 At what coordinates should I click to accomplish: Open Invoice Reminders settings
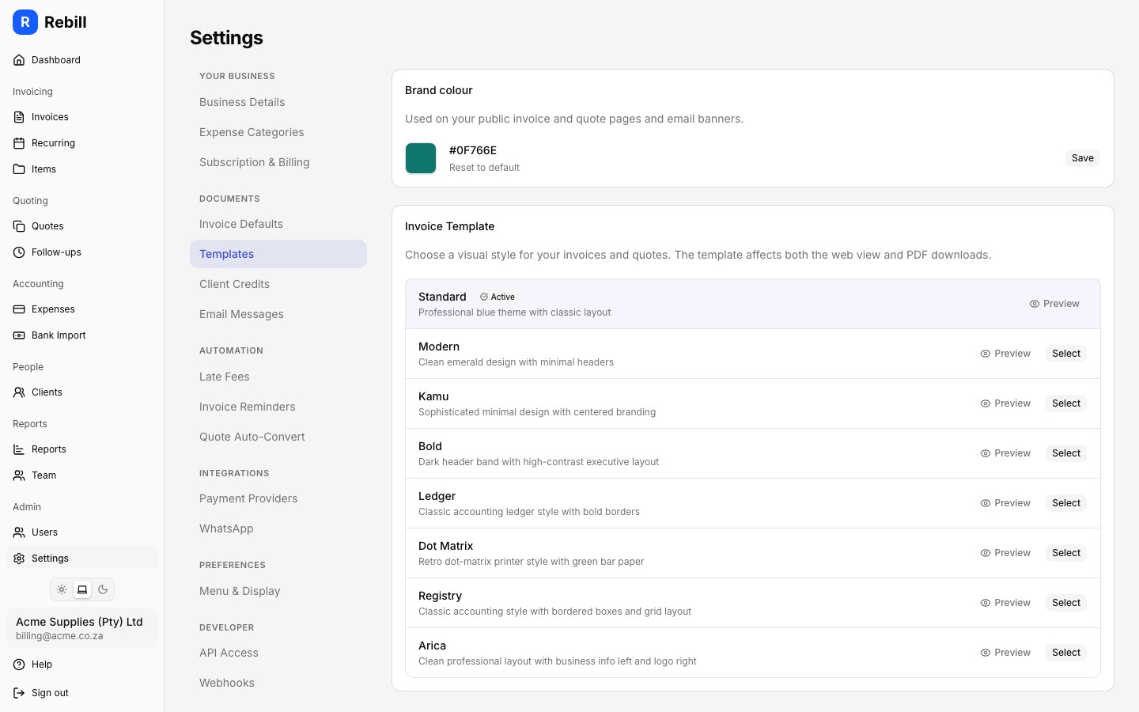pyautogui.click(x=278, y=407)
